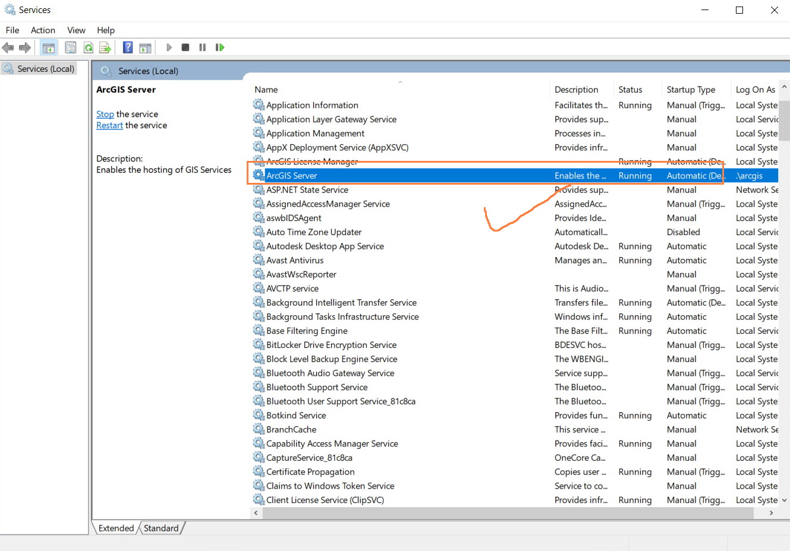Click the vertical scrollbar up arrow
The width and height of the screenshot is (790, 551).
pos(784,87)
